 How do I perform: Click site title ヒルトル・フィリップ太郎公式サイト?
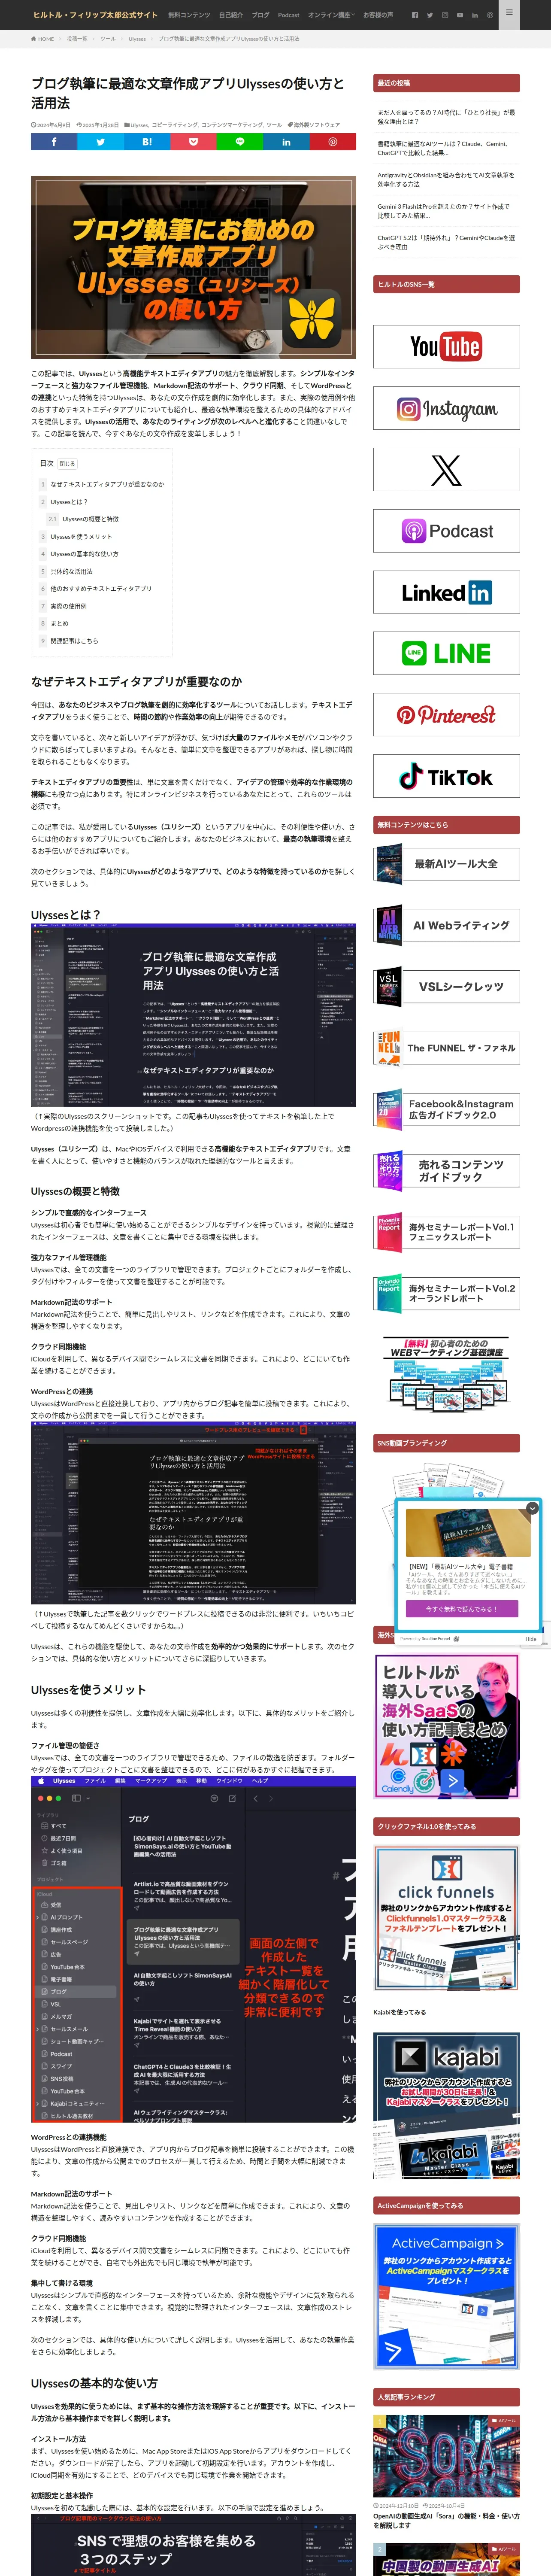pyautogui.click(x=95, y=15)
